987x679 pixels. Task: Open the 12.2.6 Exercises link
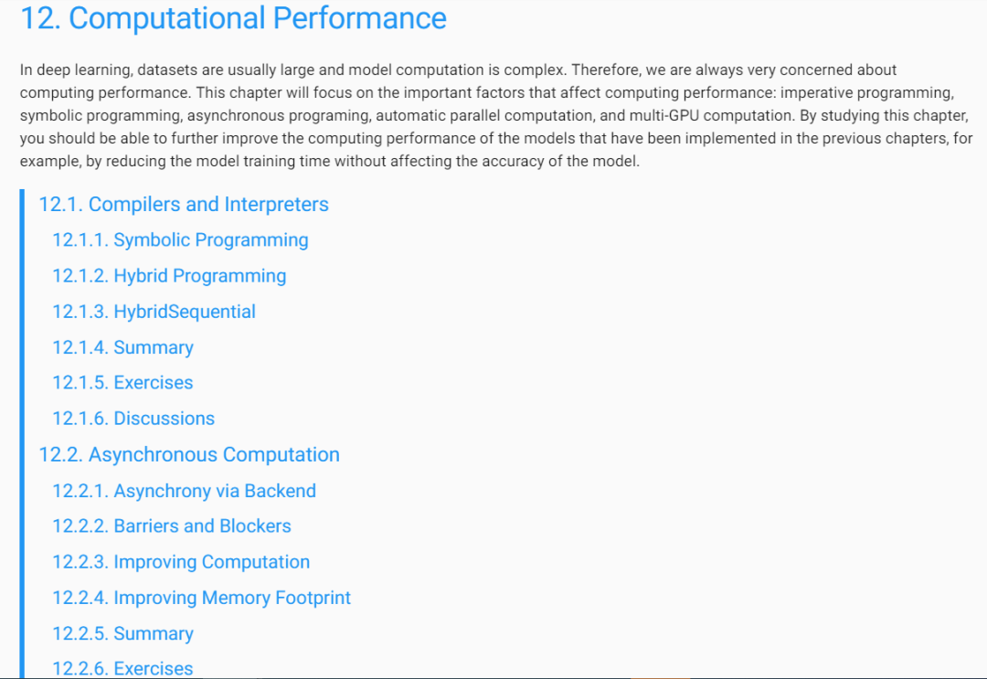point(122,668)
